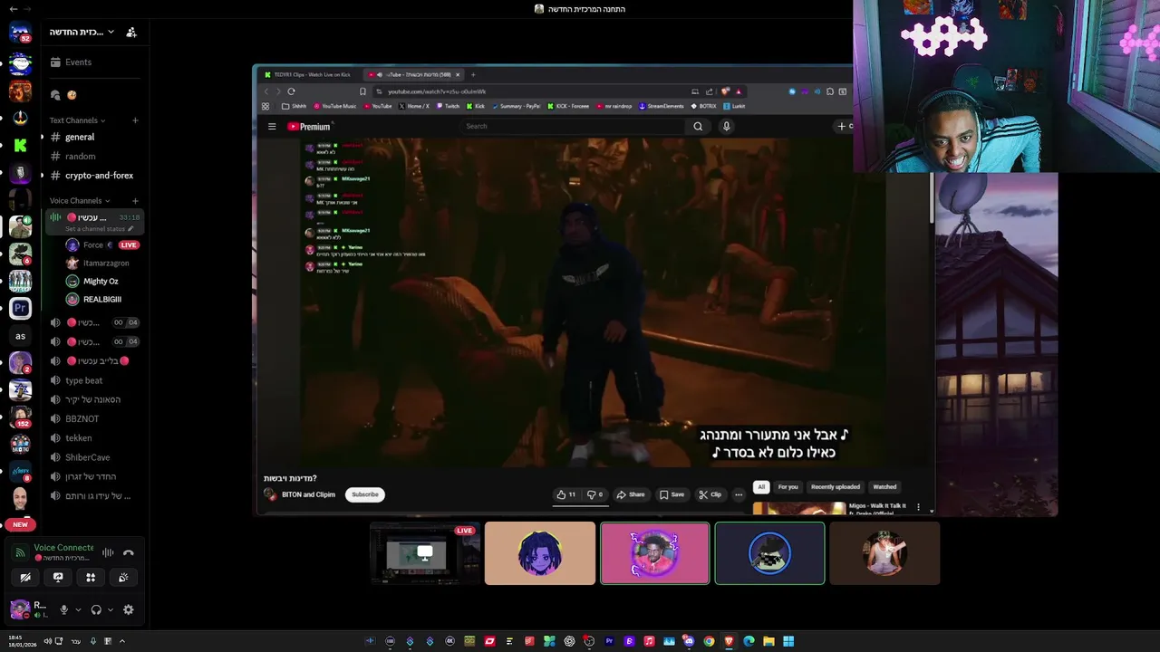
Task: Select user Force in voice channel
Action: [93, 245]
